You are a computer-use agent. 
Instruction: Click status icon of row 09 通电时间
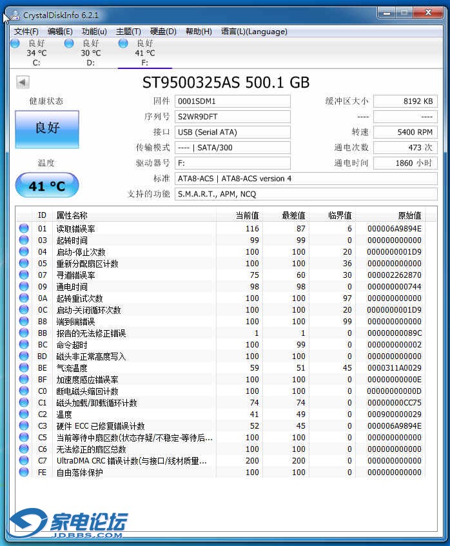click(24, 286)
